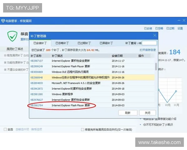Close the 电脑管家 main window

tap(184, 20)
